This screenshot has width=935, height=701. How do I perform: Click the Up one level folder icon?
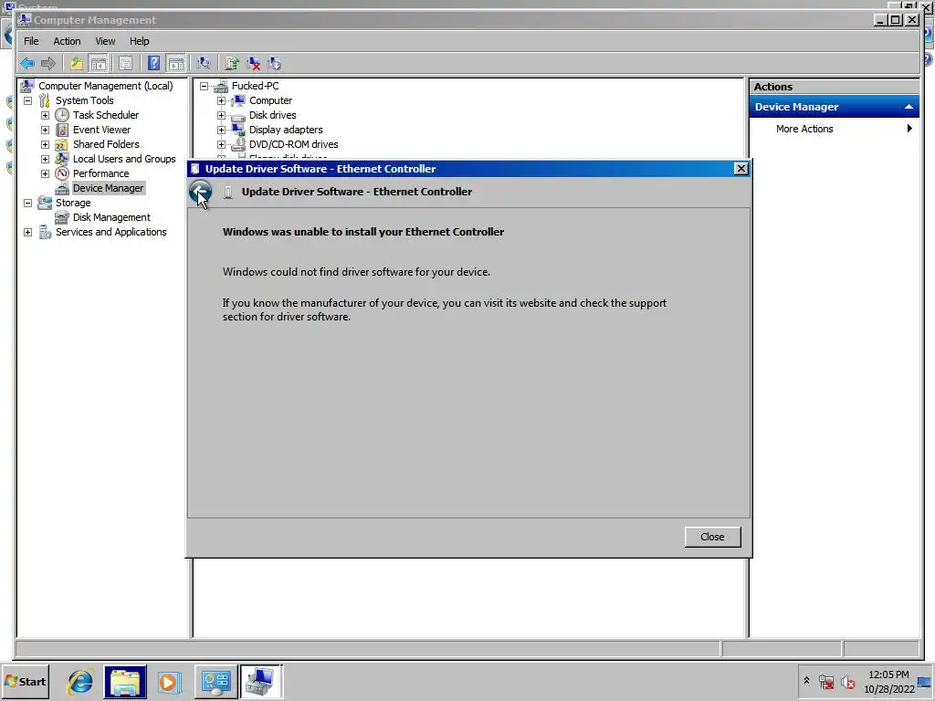[77, 63]
